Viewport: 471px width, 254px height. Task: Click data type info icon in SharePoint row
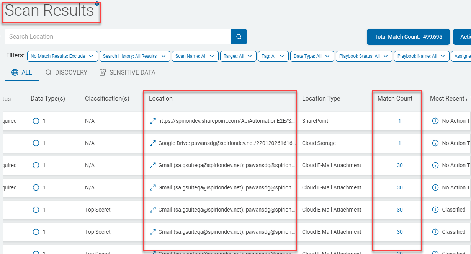click(x=36, y=121)
